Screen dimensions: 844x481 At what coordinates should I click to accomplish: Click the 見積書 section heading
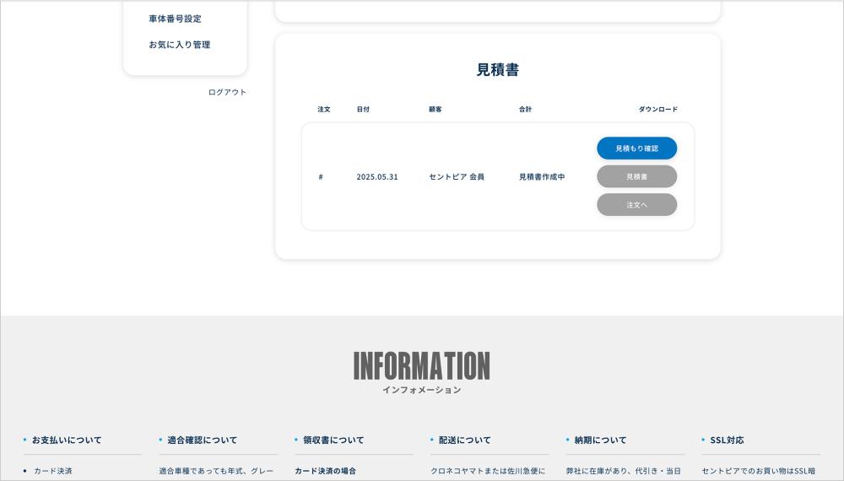(x=497, y=70)
